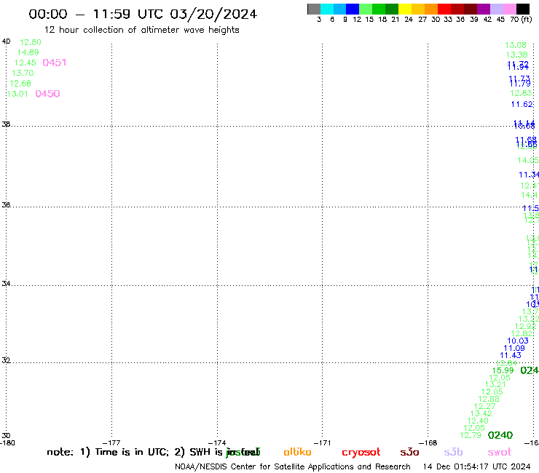Select the wave height value 12.82

[x=522, y=333]
